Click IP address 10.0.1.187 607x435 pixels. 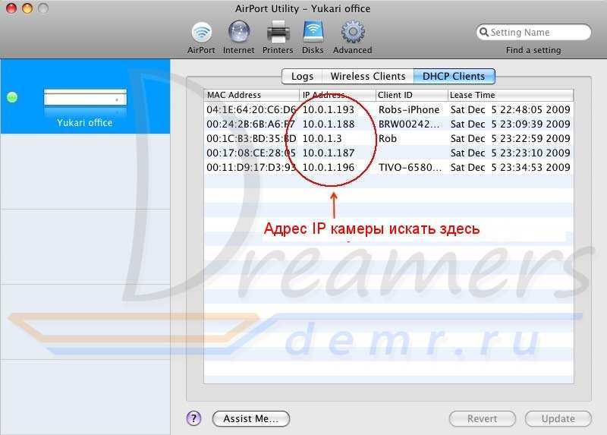(329, 153)
